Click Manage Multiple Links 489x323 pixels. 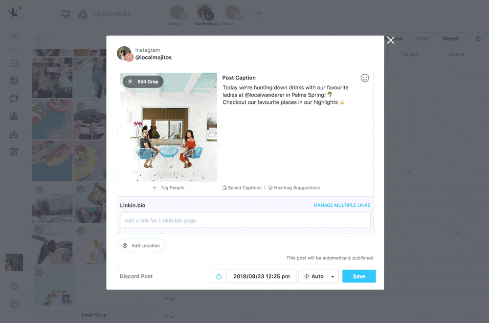(342, 205)
